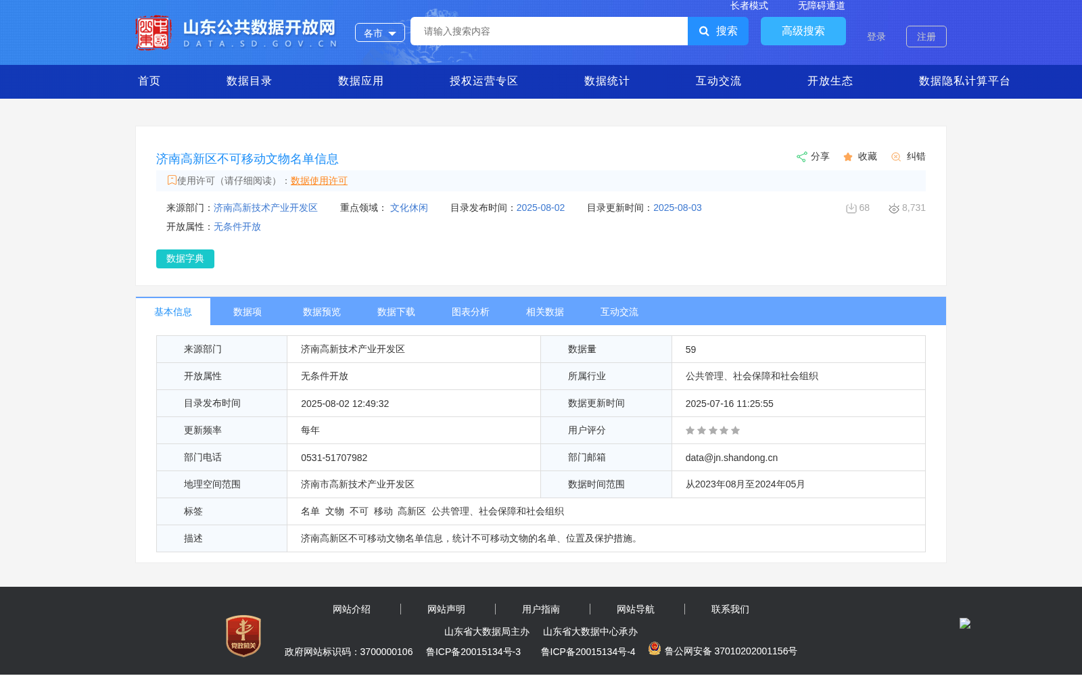Click the share icon next to 分享
The image size is (1082, 676).
click(802, 157)
